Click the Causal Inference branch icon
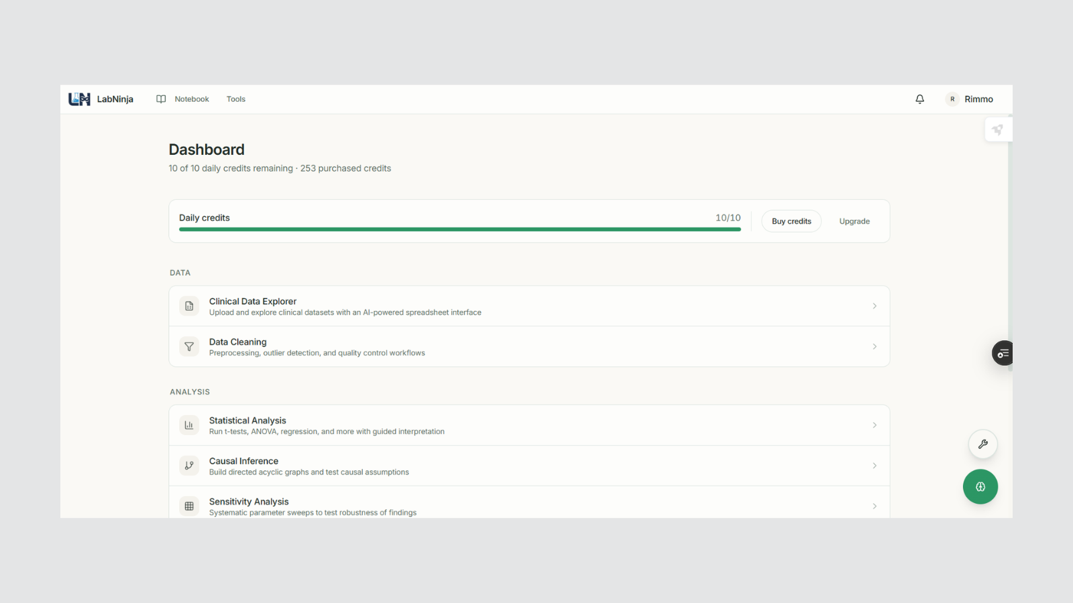1073x603 pixels. (x=188, y=465)
